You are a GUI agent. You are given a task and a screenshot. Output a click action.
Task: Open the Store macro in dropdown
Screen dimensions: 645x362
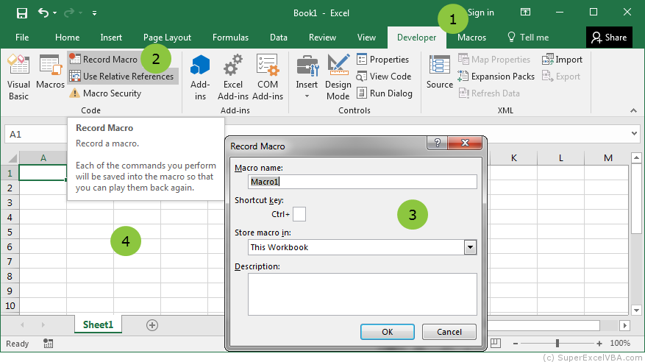(470, 247)
